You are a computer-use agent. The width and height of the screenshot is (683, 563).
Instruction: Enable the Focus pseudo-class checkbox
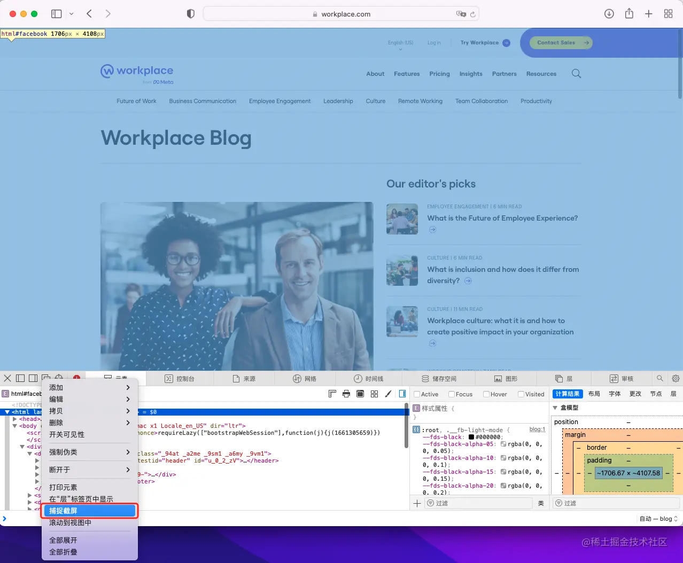click(452, 394)
